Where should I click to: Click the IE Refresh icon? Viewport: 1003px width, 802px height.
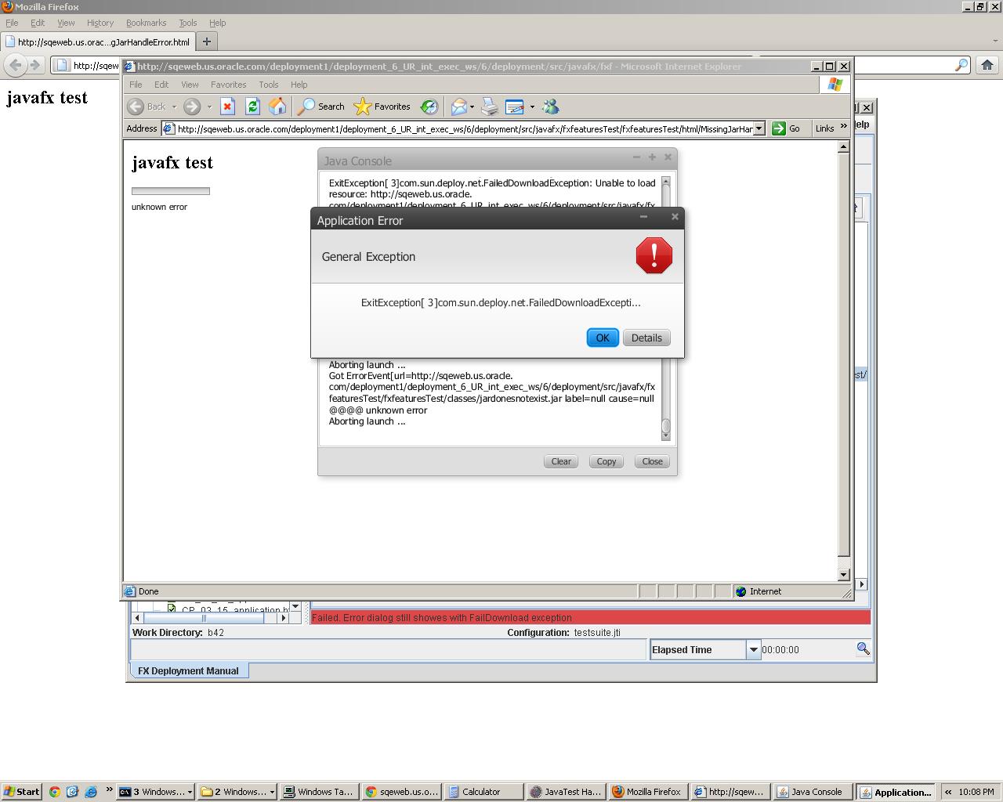(x=252, y=107)
